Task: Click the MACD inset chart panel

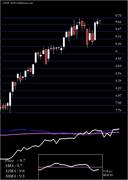Action: pos(70,167)
